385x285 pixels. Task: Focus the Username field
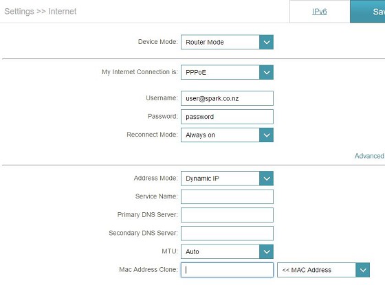pyautogui.click(x=227, y=98)
